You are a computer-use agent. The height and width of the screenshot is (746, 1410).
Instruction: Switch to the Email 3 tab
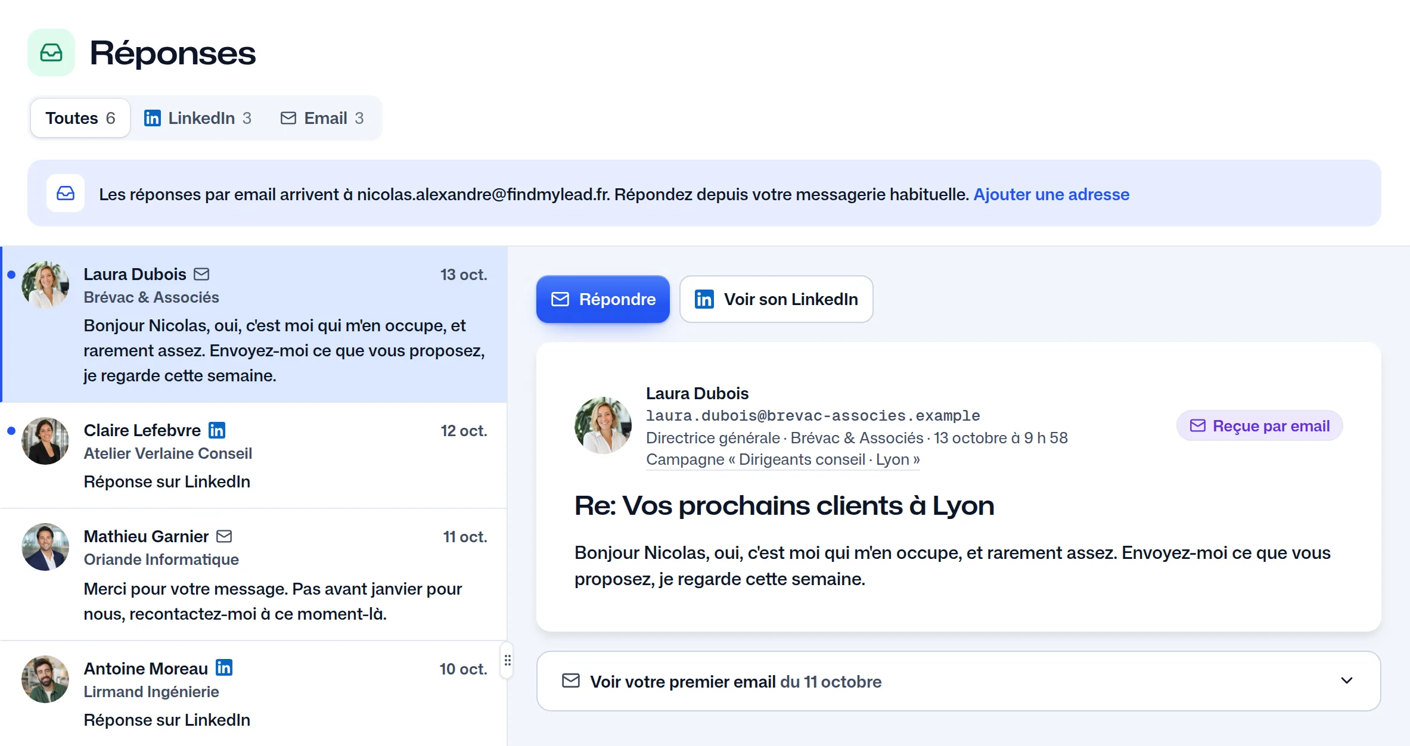322,118
